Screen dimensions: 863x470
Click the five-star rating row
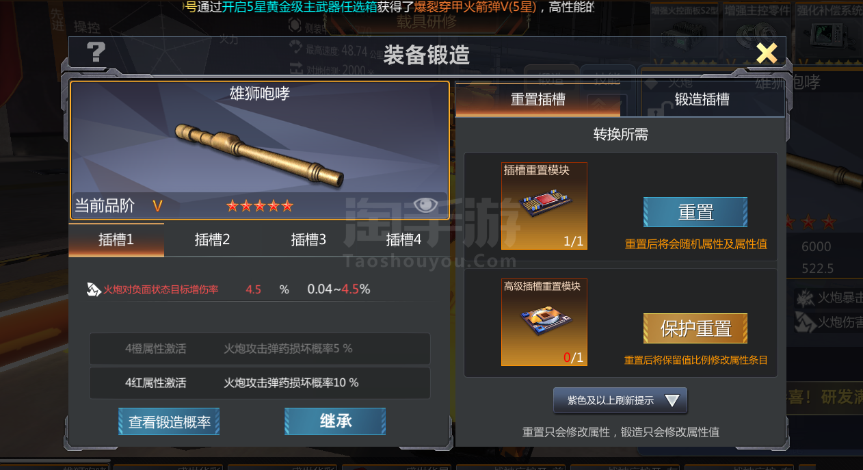[x=260, y=206]
